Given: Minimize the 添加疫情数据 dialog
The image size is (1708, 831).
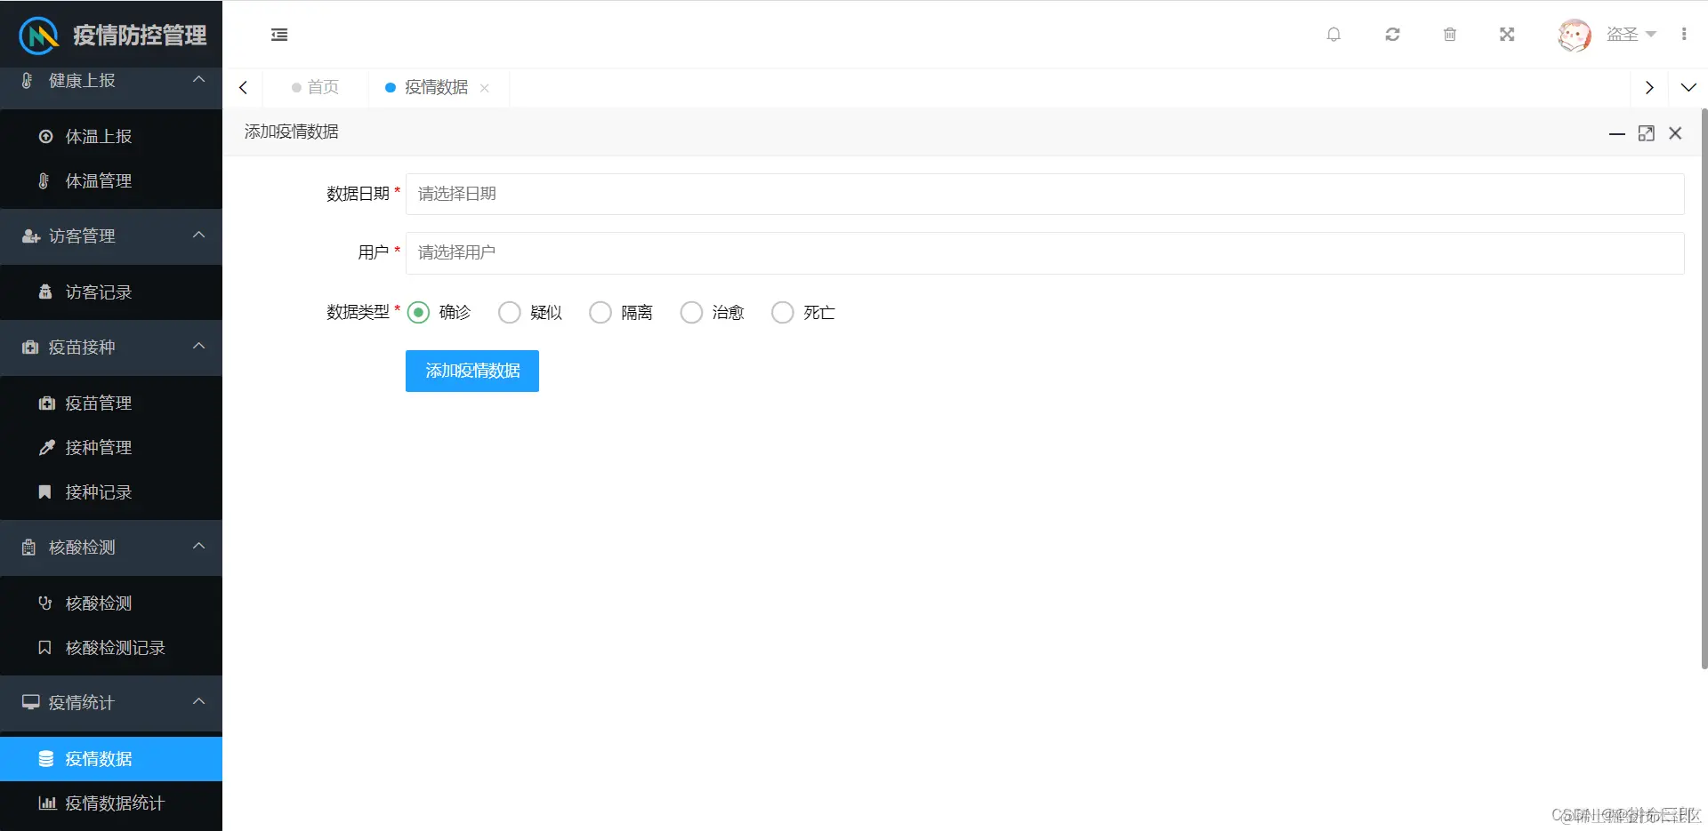Looking at the screenshot, I should tap(1617, 133).
